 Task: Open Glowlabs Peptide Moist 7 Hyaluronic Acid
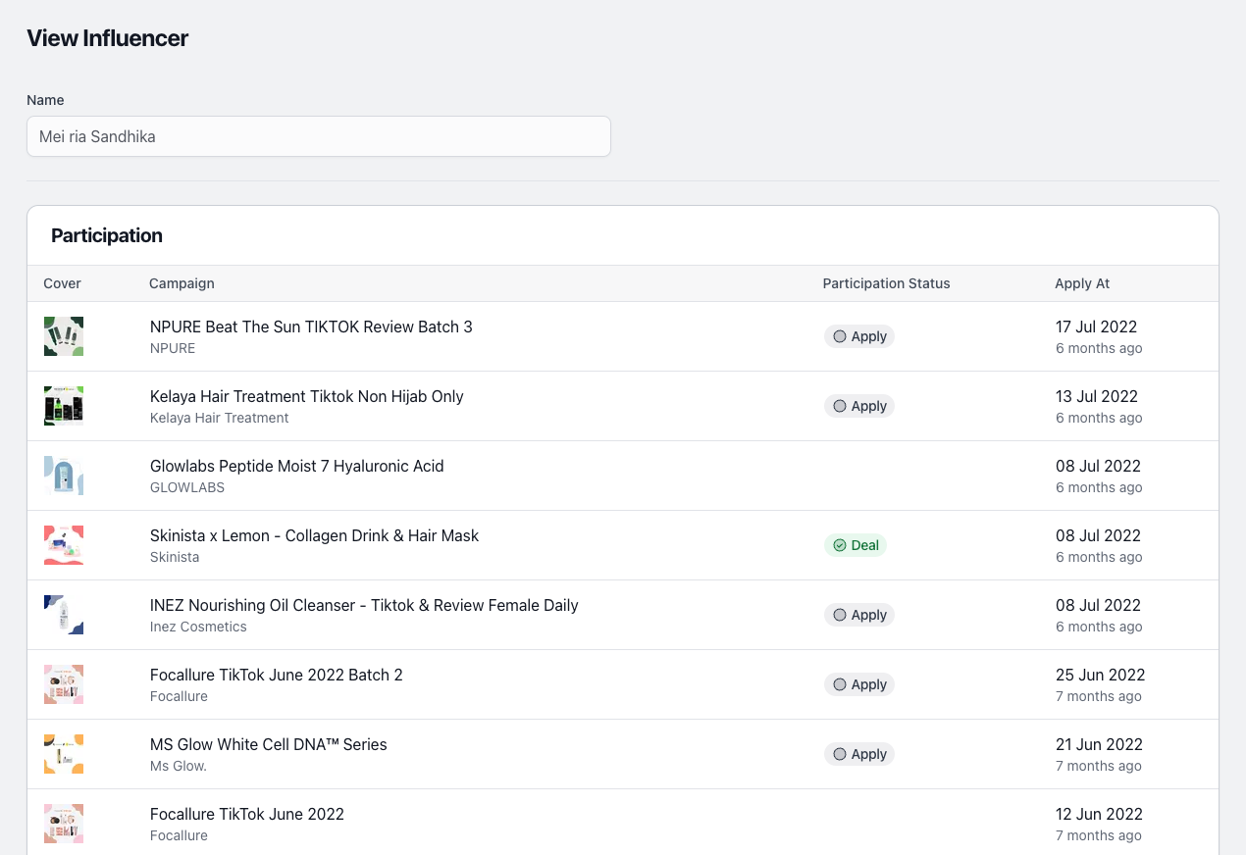[x=297, y=466]
